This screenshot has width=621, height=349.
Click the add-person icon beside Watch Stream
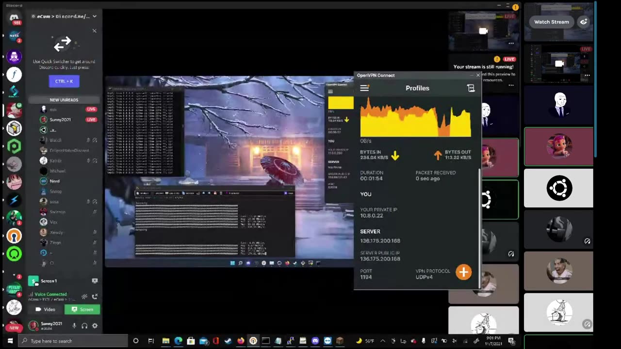click(x=584, y=22)
